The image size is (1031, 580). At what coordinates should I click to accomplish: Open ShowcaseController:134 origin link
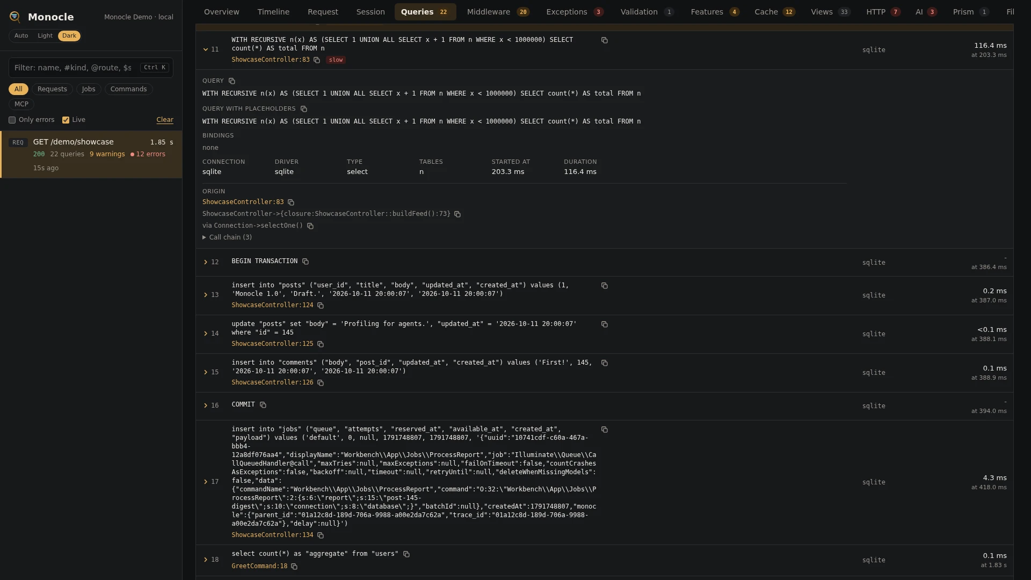pos(272,535)
